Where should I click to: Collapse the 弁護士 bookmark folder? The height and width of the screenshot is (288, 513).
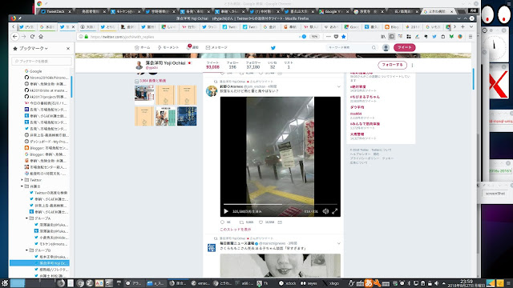coord(22,186)
